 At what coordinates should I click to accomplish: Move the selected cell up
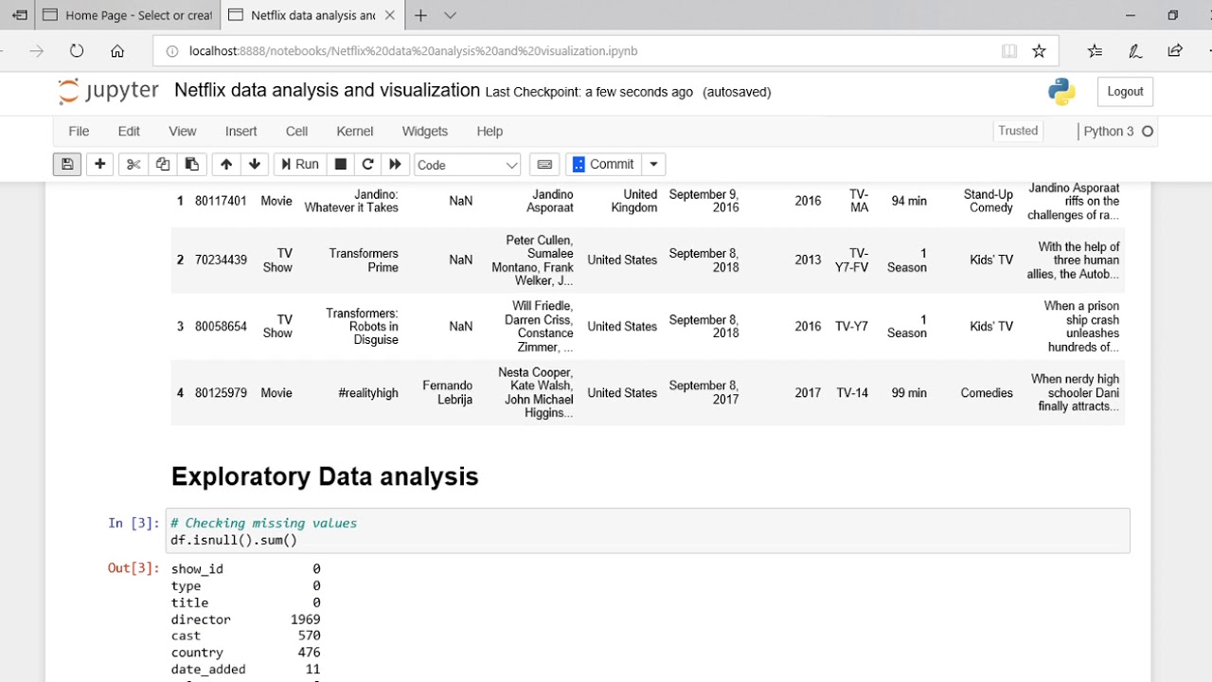click(x=225, y=164)
